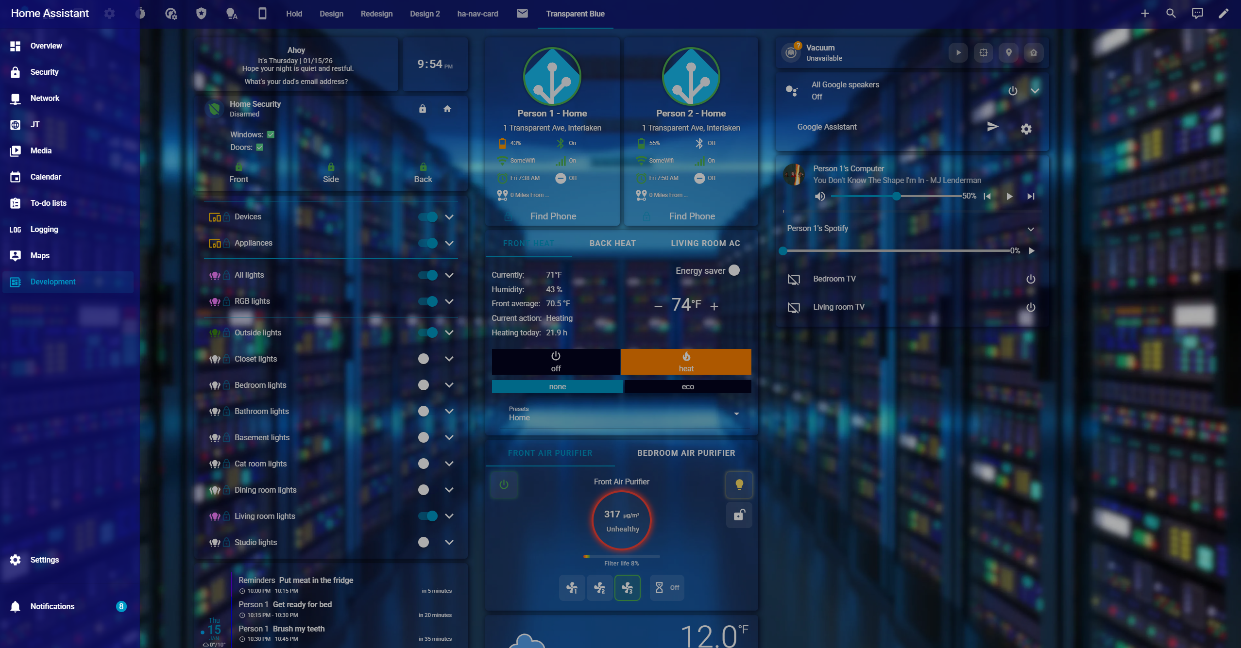This screenshot has height=648, width=1241.
Task: Open Google Assistant settings gear
Action: click(1026, 129)
